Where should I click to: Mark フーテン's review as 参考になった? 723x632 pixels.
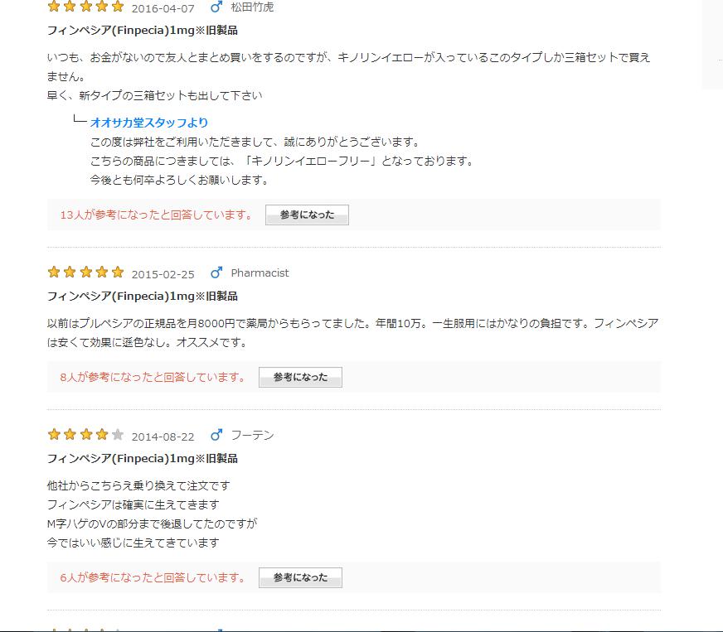coord(300,577)
